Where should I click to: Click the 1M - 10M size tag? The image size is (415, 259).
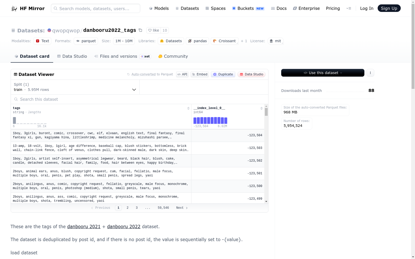pos(124,41)
